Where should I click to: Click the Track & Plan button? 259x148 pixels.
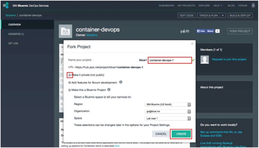click(208, 15)
